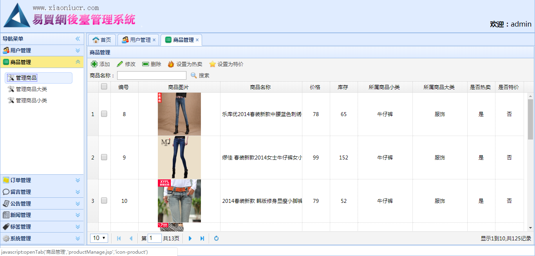
Task: Click the tag 标签管理 icon
Action: (6, 227)
